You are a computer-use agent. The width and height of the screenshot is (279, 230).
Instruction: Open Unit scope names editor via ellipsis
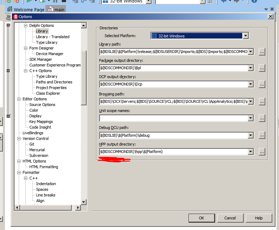tap(262, 118)
